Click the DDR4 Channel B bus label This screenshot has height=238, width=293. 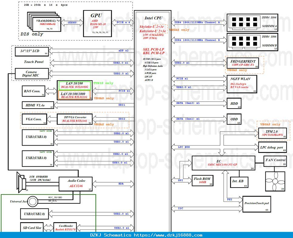click(197, 40)
